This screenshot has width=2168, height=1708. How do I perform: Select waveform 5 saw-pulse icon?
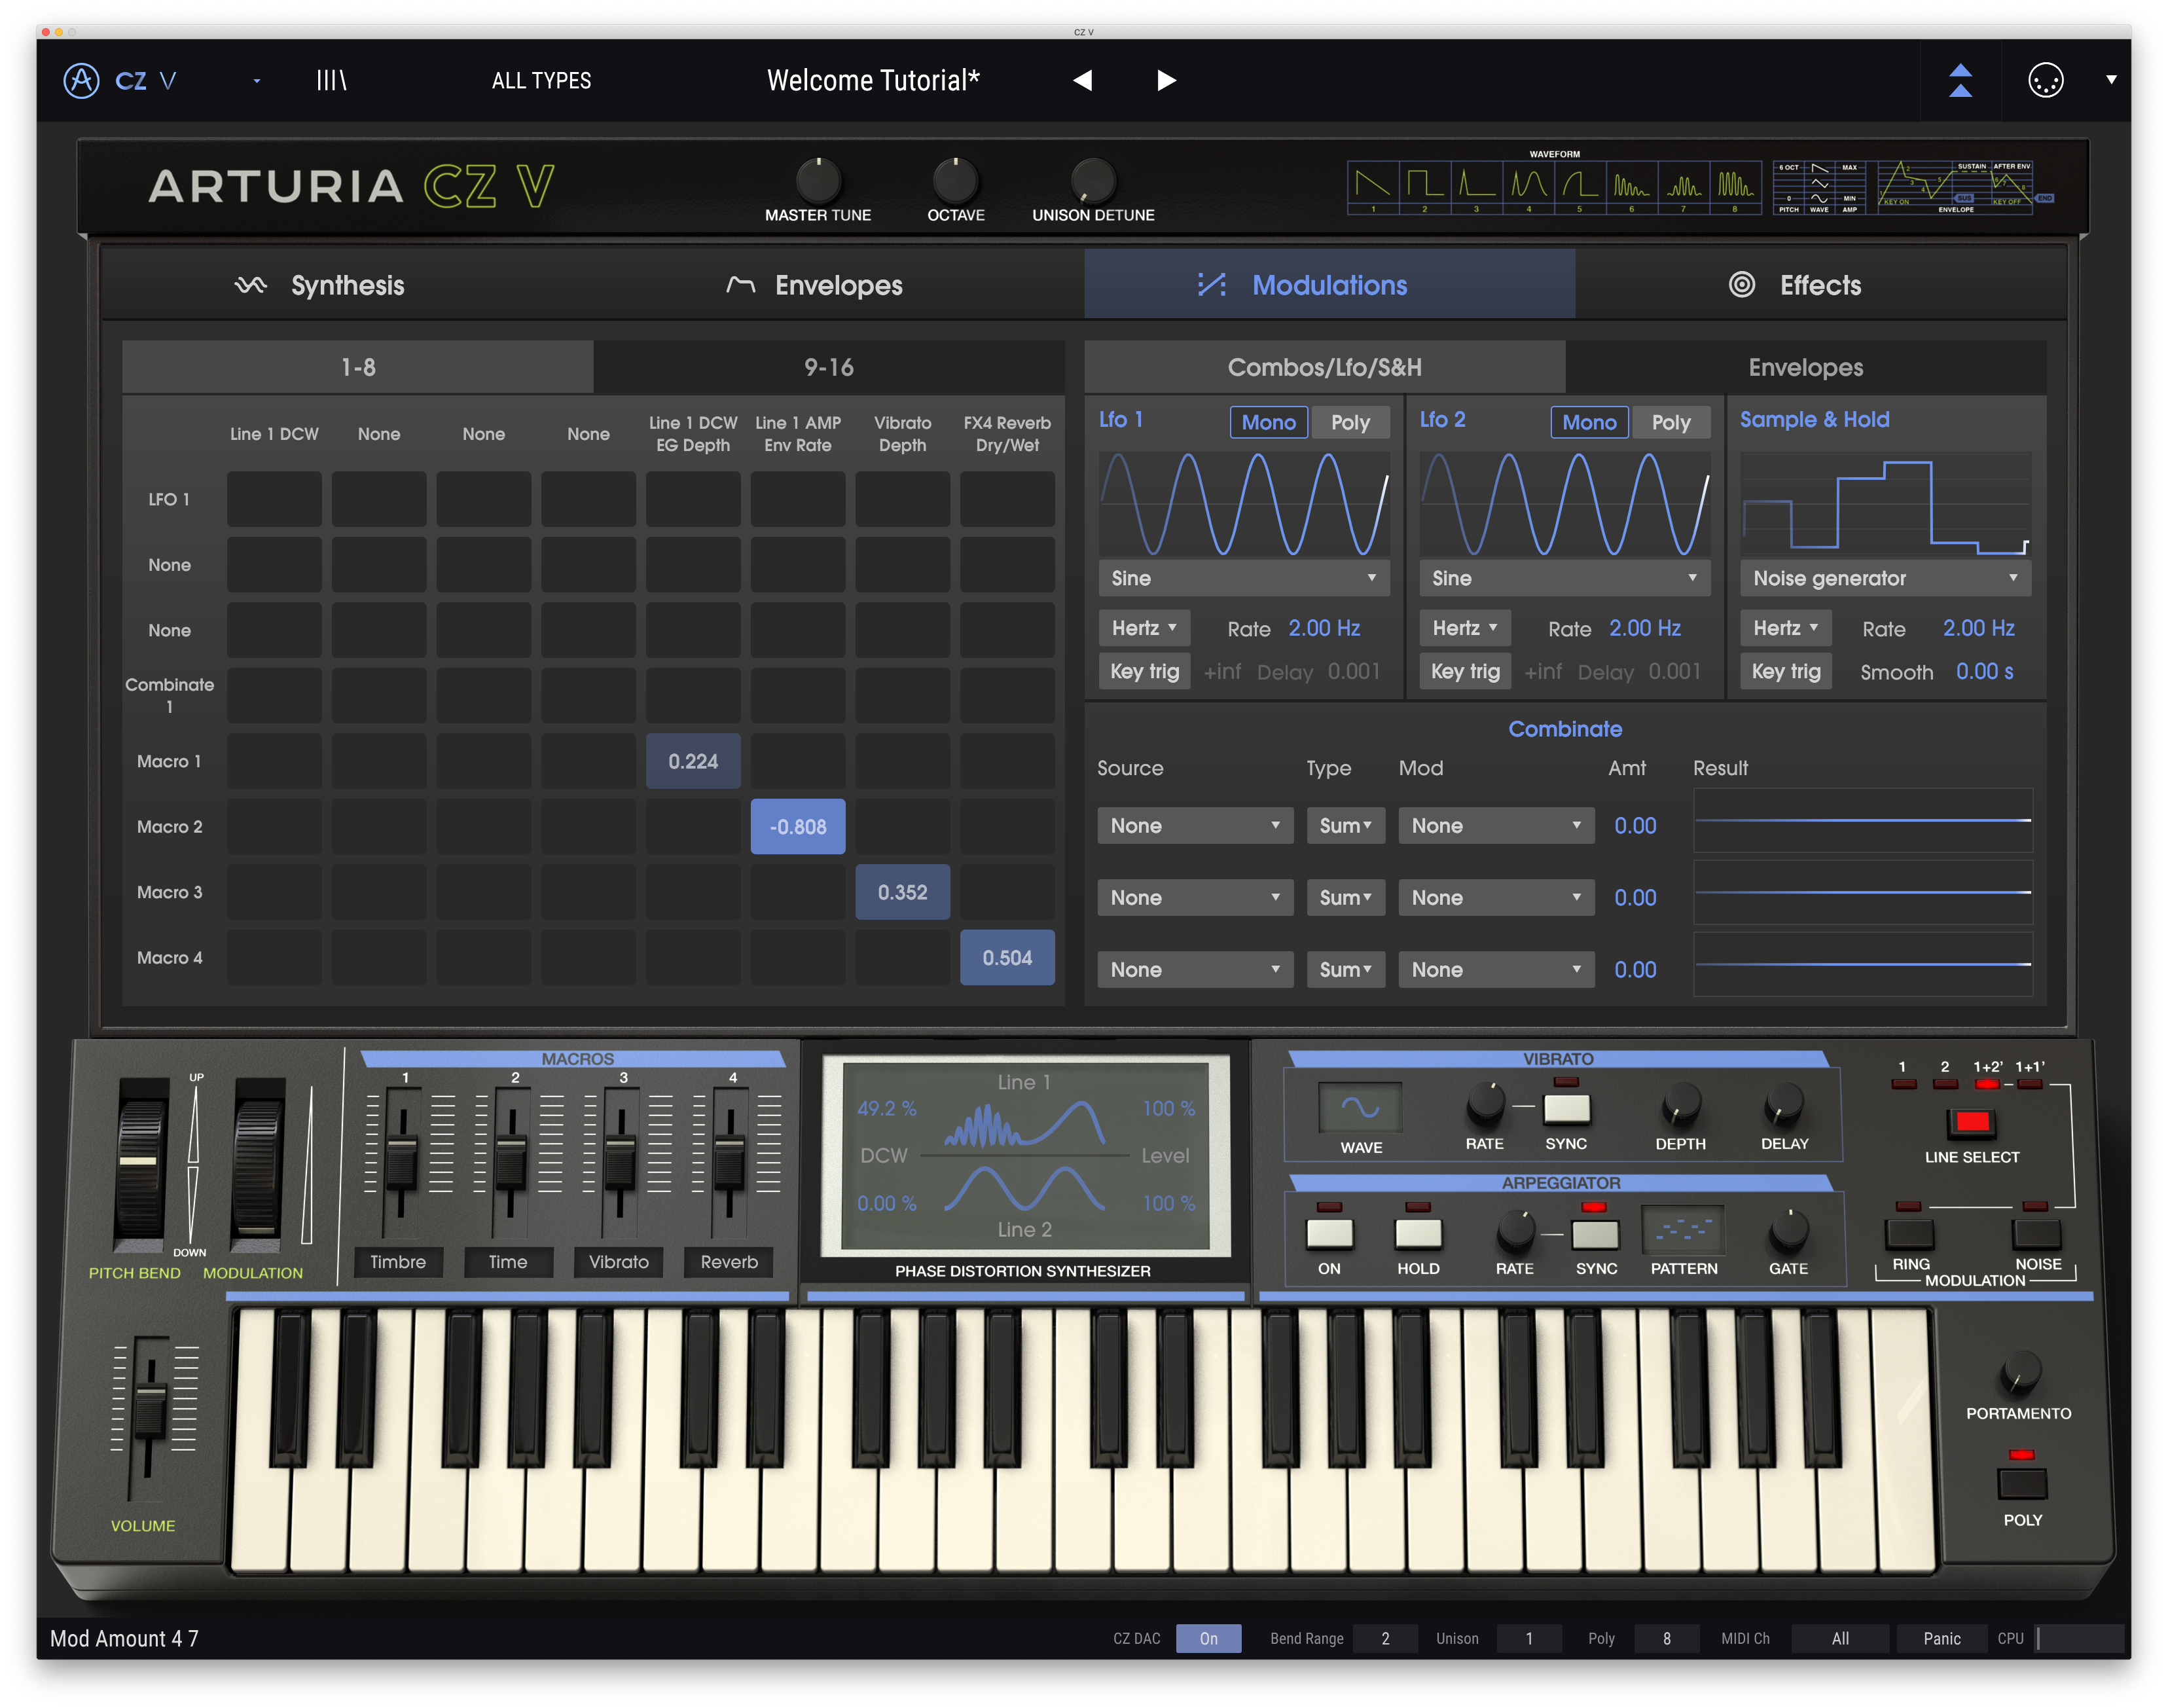pos(1580,187)
